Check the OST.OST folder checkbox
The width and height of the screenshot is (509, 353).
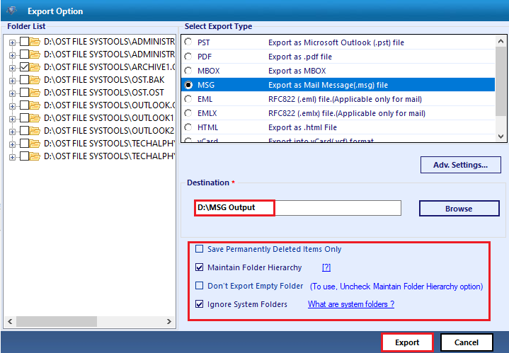click(x=24, y=93)
